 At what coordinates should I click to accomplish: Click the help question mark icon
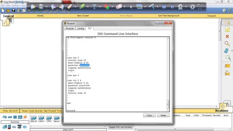click(230, 11)
